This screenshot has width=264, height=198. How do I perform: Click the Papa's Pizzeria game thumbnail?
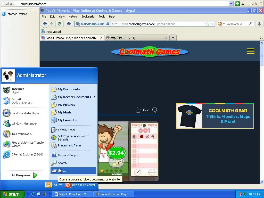tap(128, 151)
